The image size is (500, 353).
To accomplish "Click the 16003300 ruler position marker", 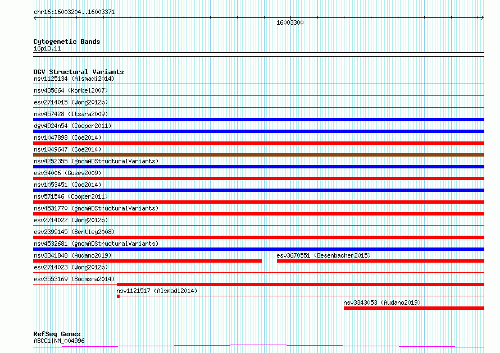I will pyautogui.click(x=290, y=22).
